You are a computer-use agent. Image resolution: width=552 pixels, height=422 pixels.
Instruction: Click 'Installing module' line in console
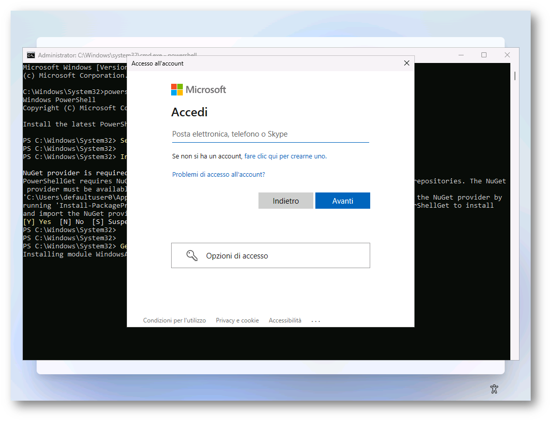pyautogui.click(x=75, y=254)
